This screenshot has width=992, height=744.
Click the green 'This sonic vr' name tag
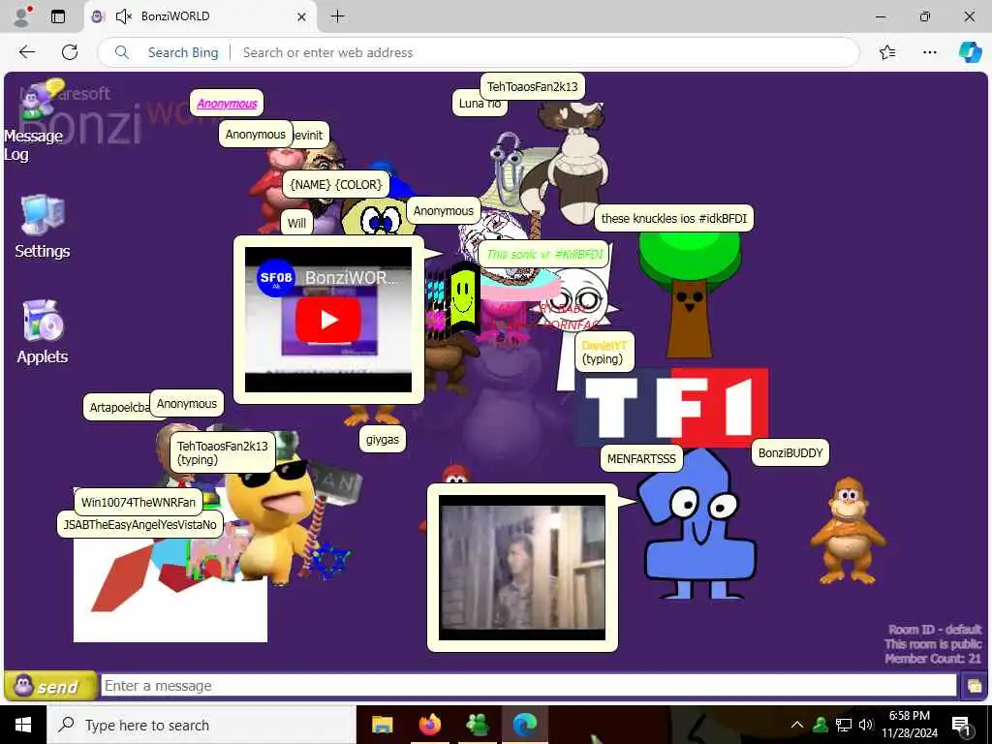coord(544,255)
